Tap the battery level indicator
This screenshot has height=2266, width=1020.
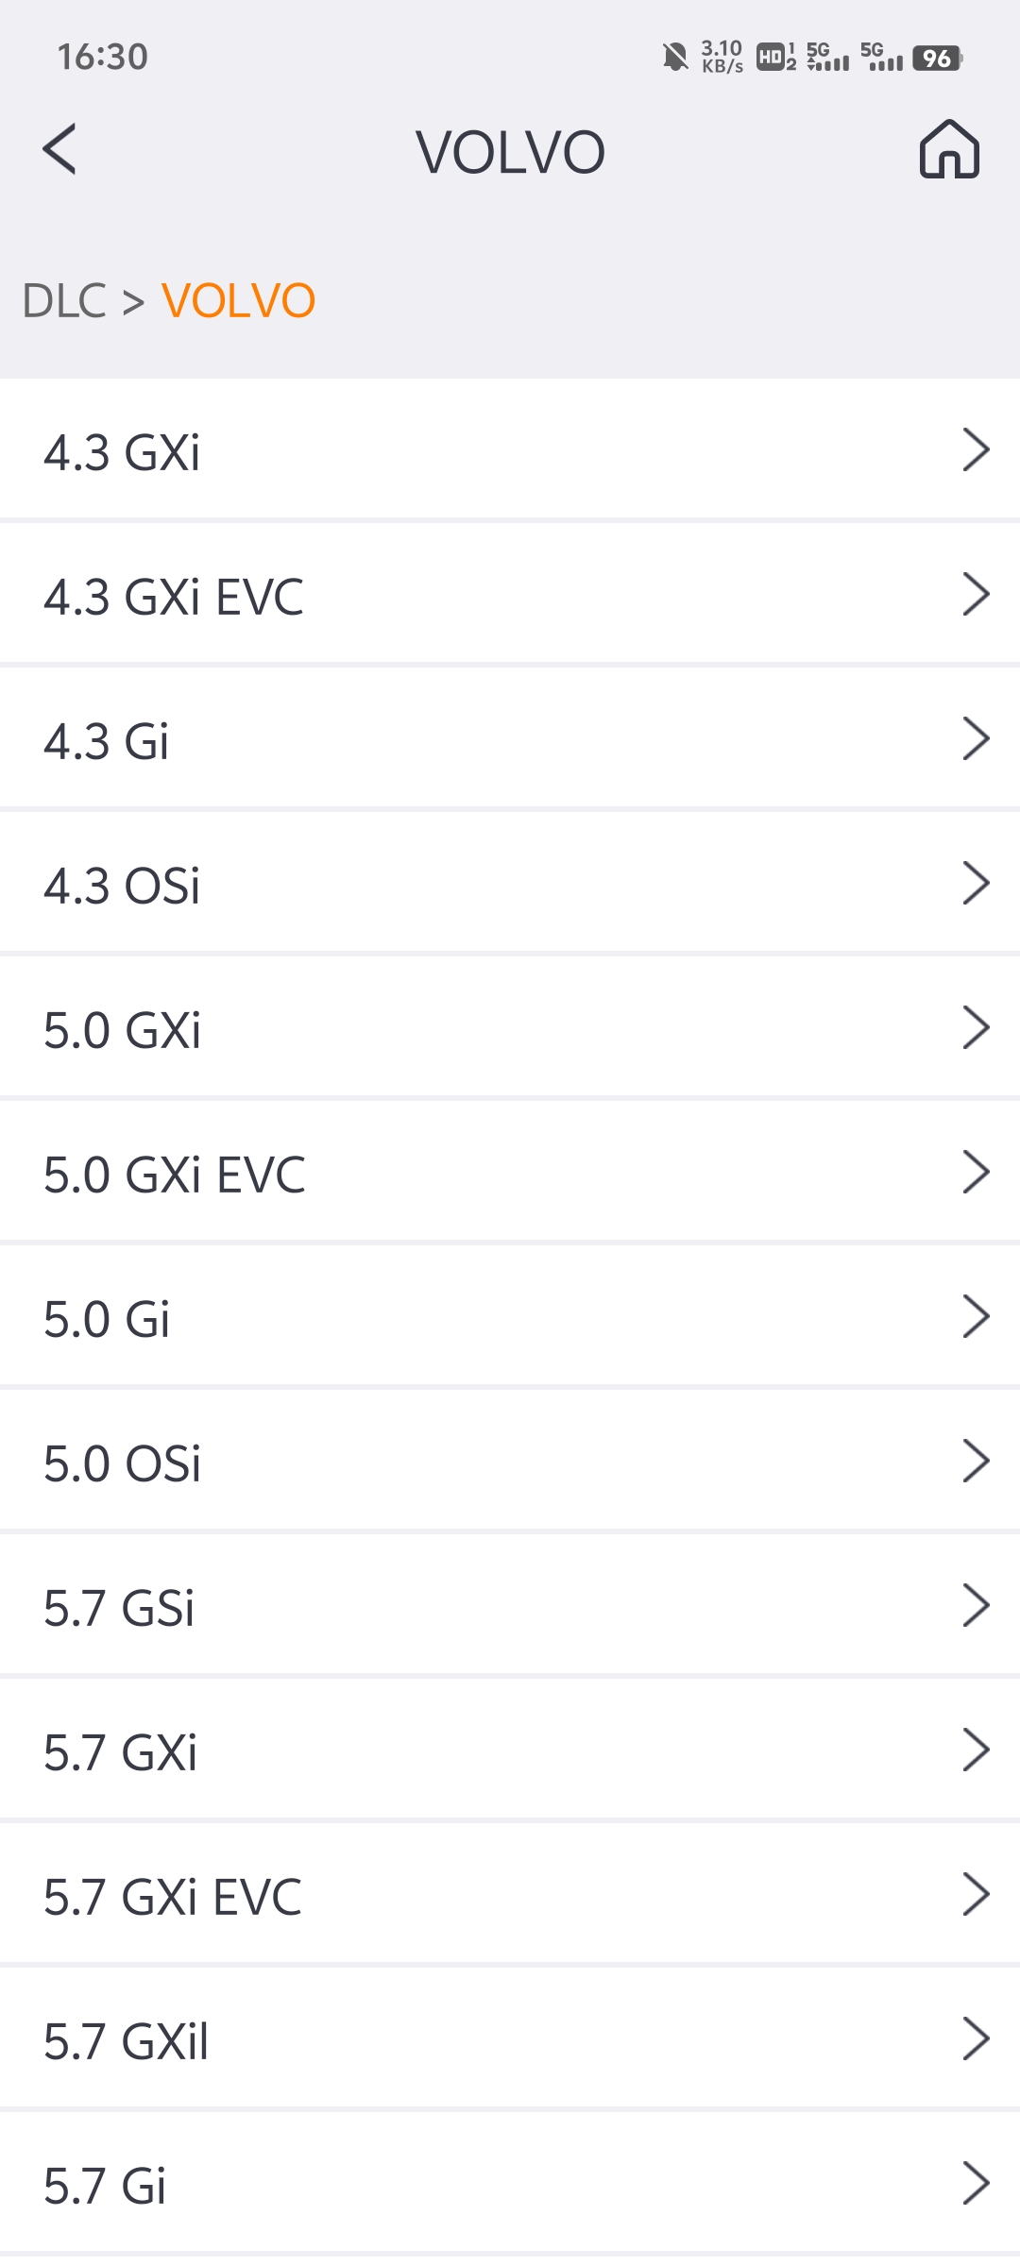click(x=937, y=58)
